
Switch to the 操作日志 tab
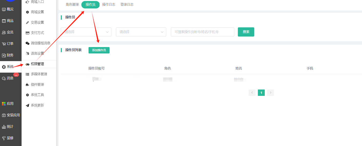[x=109, y=5]
